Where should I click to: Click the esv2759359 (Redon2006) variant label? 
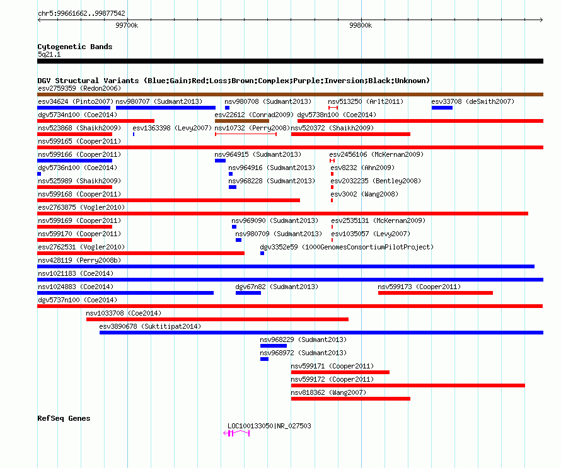pos(79,88)
